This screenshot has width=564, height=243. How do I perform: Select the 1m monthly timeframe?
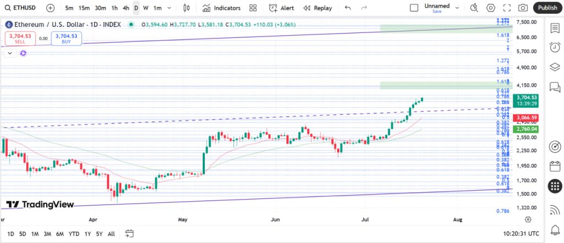click(x=157, y=8)
